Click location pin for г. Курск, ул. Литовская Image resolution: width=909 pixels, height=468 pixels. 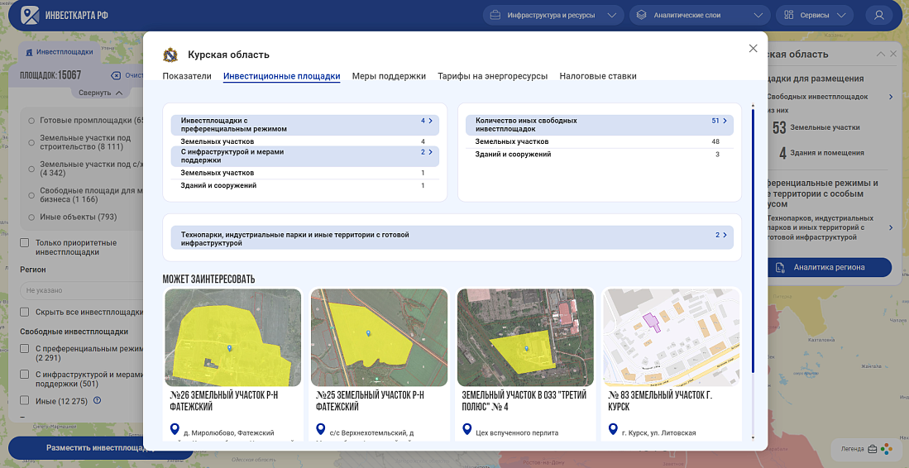(x=613, y=429)
